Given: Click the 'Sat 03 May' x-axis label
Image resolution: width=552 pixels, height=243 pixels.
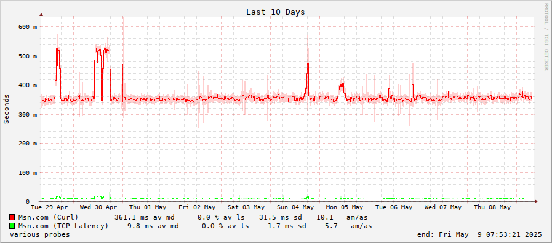Looking at the screenshot, I should tap(246, 207).
